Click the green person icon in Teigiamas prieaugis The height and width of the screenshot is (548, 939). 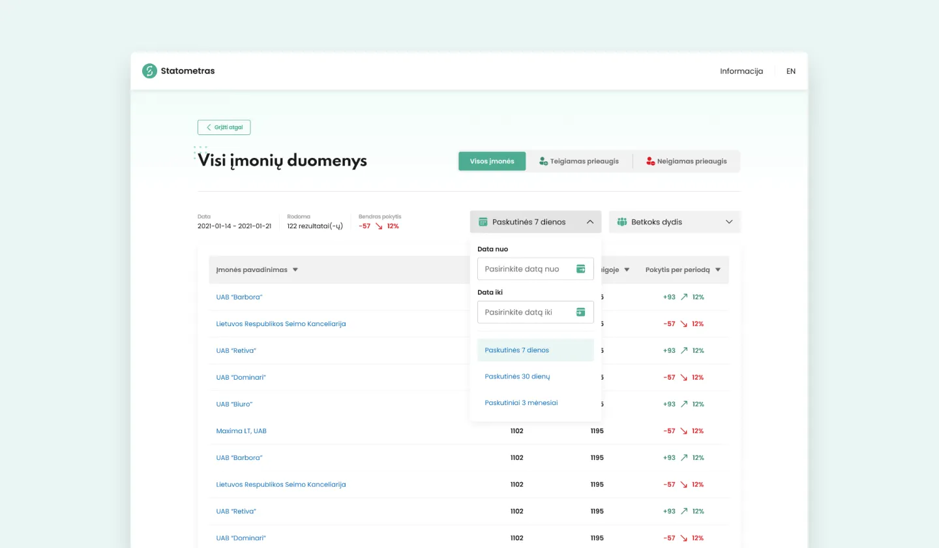543,161
